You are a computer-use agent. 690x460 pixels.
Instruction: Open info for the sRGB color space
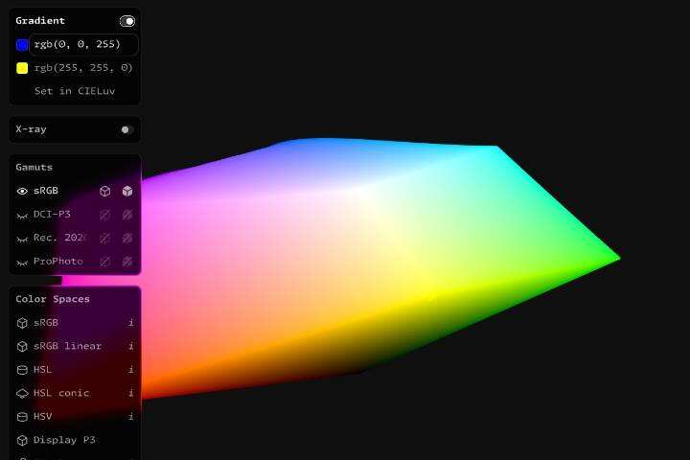click(130, 323)
